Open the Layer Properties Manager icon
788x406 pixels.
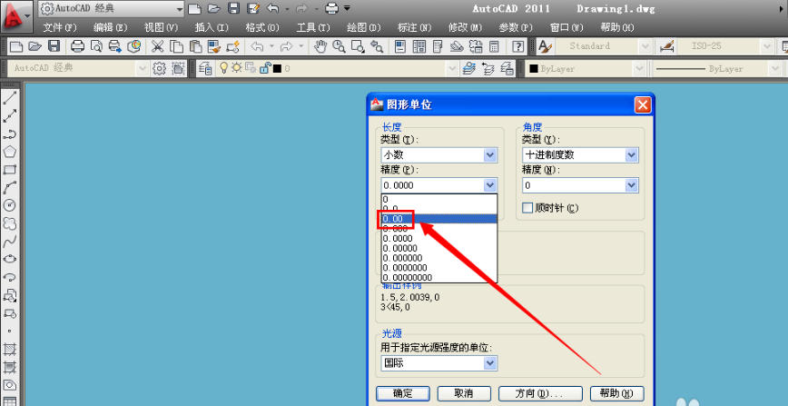205,68
